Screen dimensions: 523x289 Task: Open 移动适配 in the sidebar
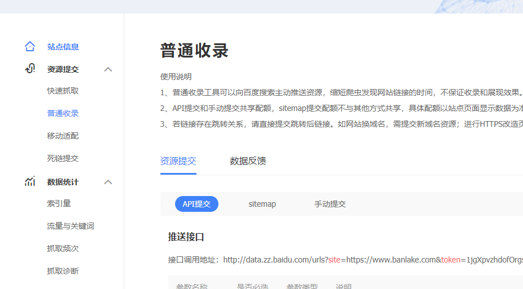pyautogui.click(x=62, y=136)
